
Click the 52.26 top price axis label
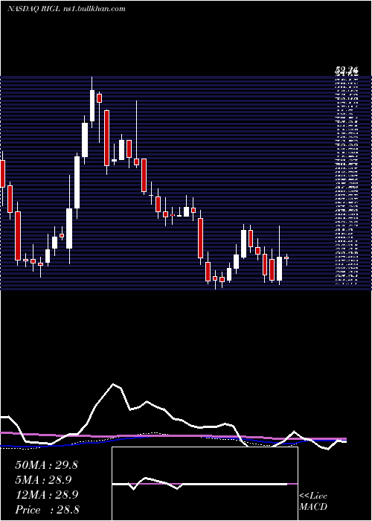[347, 71]
